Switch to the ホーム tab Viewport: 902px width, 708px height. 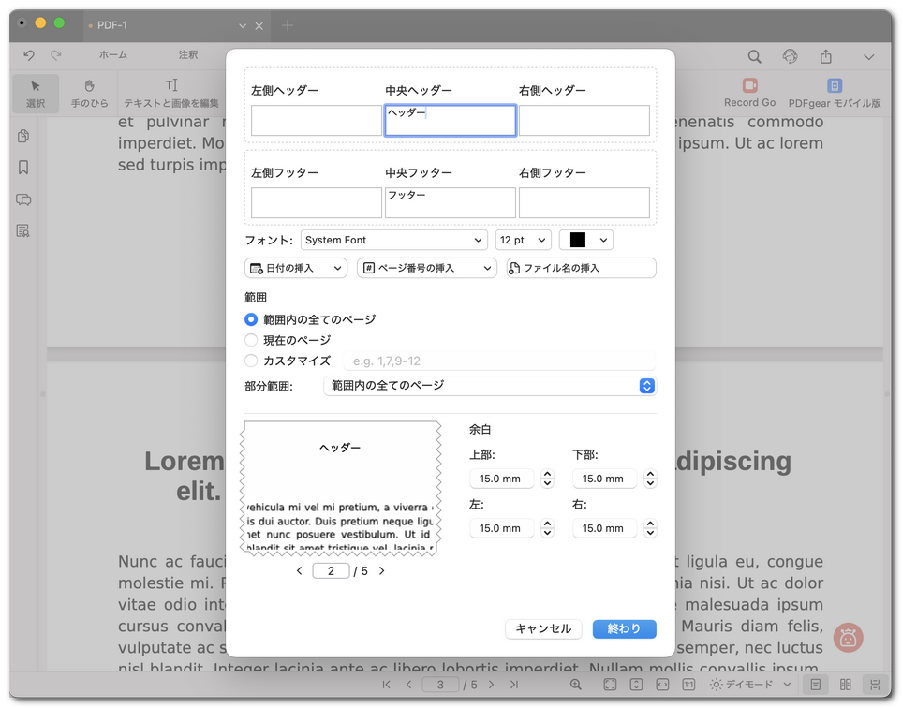coord(113,55)
